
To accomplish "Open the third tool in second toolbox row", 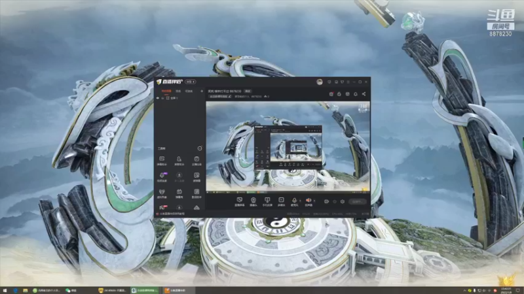I will [196, 176].
